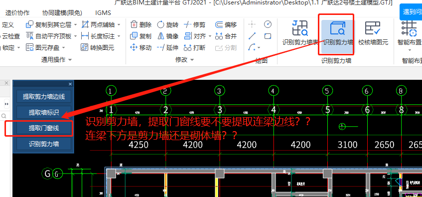Select the 镜像 (mirror) tool
Screen dimensions: 422x197
pos(167,36)
